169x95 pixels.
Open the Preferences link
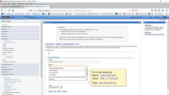click(120, 37)
